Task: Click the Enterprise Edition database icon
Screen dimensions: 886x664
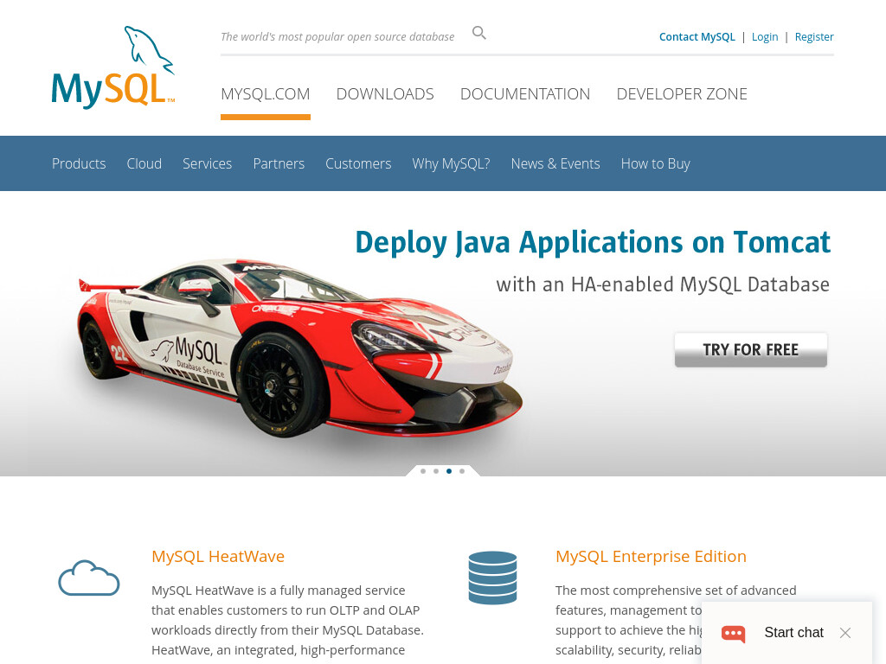Action: point(492,578)
